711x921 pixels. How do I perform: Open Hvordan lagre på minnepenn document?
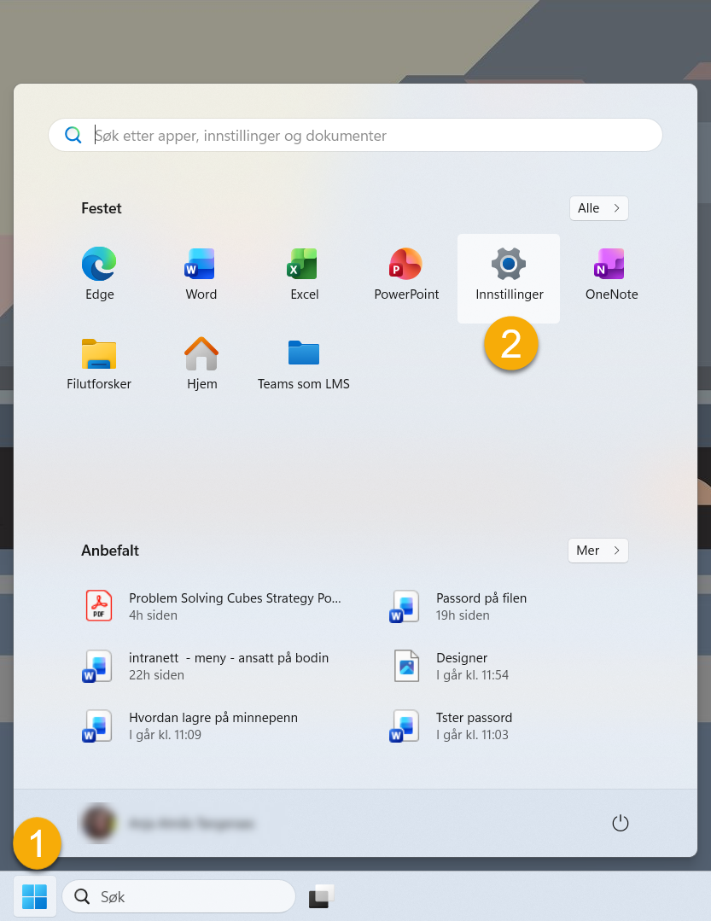[x=213, y=726]
